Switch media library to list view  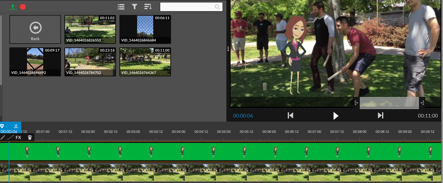[121, 7]
